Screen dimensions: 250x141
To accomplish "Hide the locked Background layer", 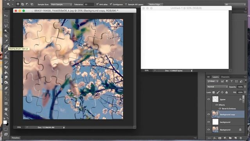I will [x=209, y=130].
